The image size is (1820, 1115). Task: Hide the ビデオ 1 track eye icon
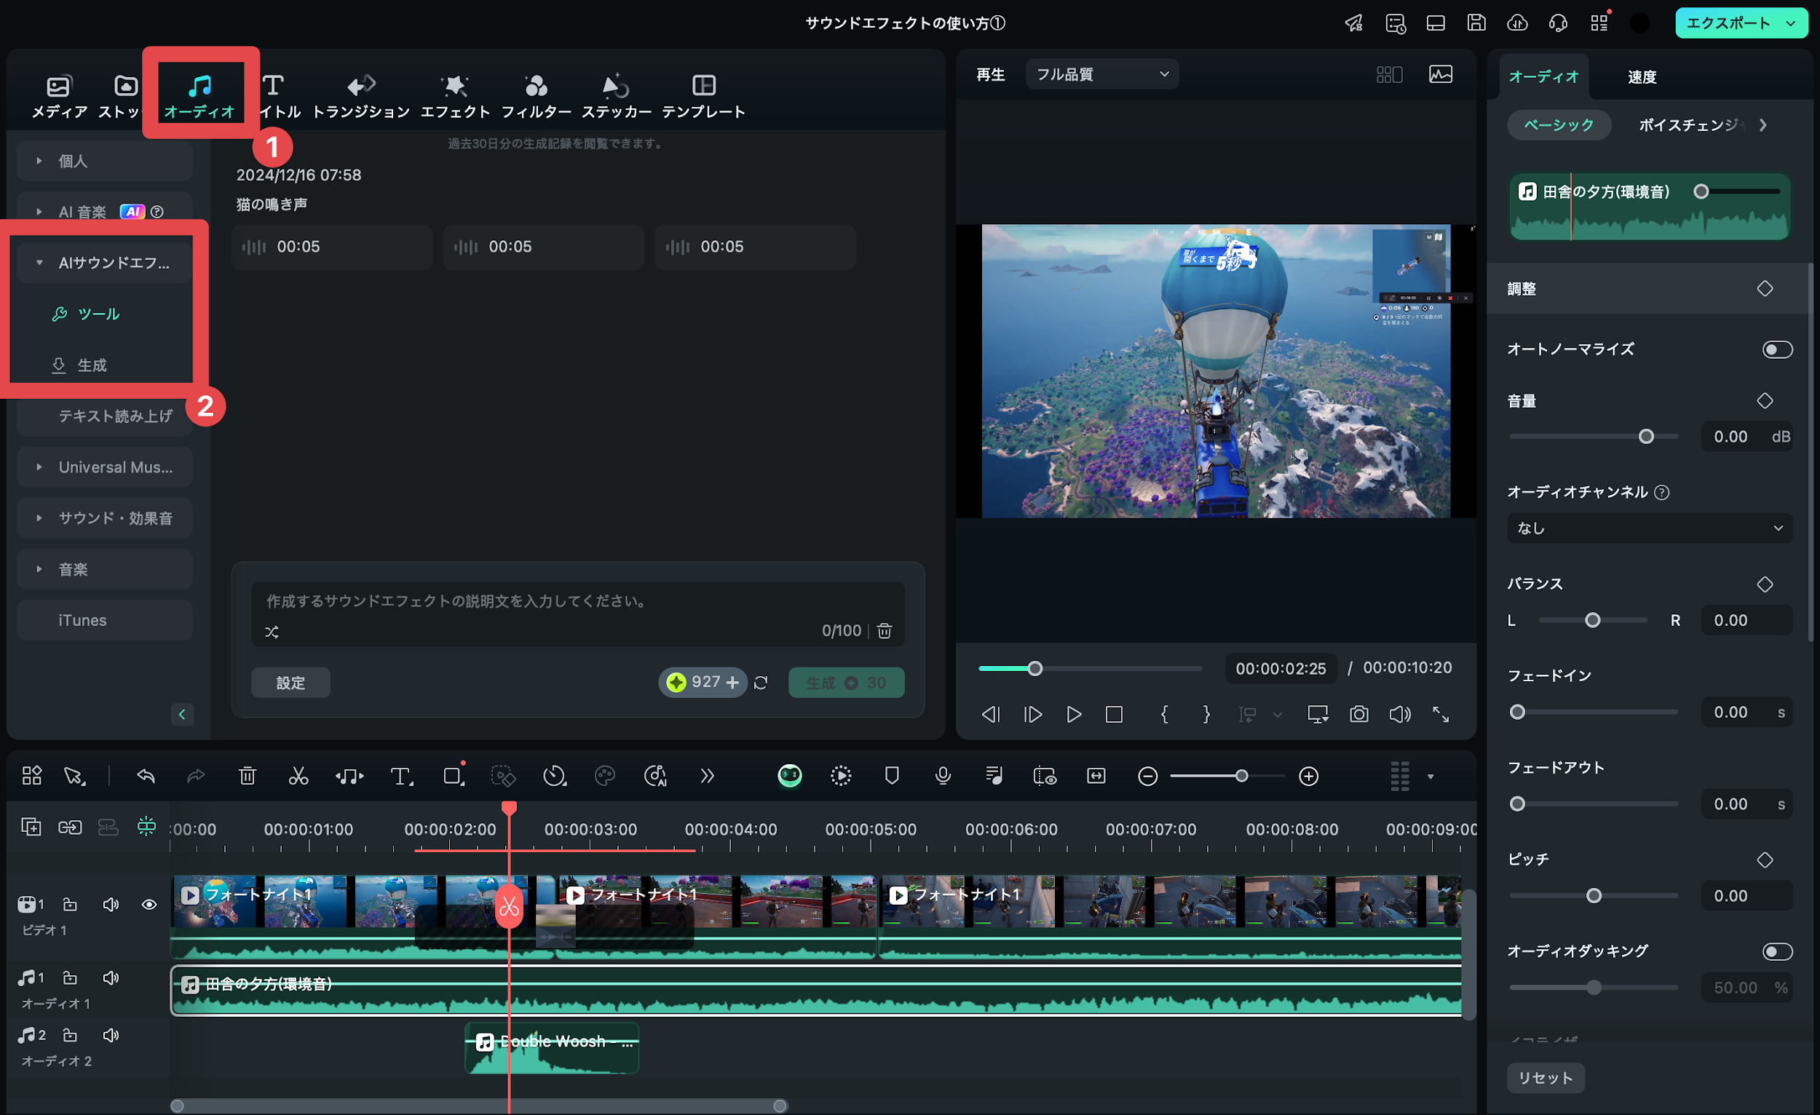[x=149, y=905]
